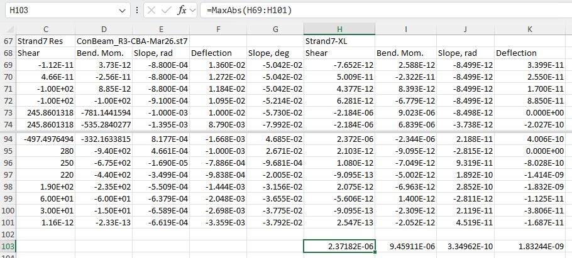The image size is (572, 258).
Task: Select the row 103 header
Action: coord(8,246)
